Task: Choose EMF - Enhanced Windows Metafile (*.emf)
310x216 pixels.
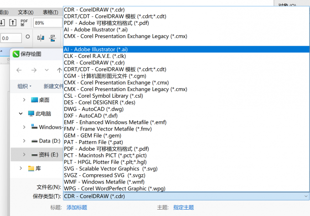Action: click(186, 122)
